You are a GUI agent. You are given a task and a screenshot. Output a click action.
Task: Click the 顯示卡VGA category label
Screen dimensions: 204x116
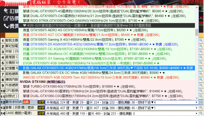(13, 102)
